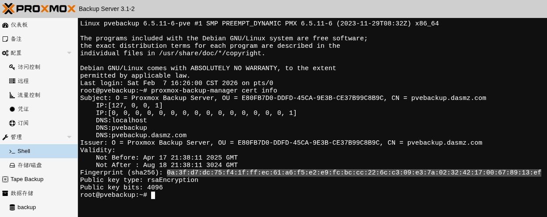Collapse the 管理 section arrow

click(x=69, y=137)
